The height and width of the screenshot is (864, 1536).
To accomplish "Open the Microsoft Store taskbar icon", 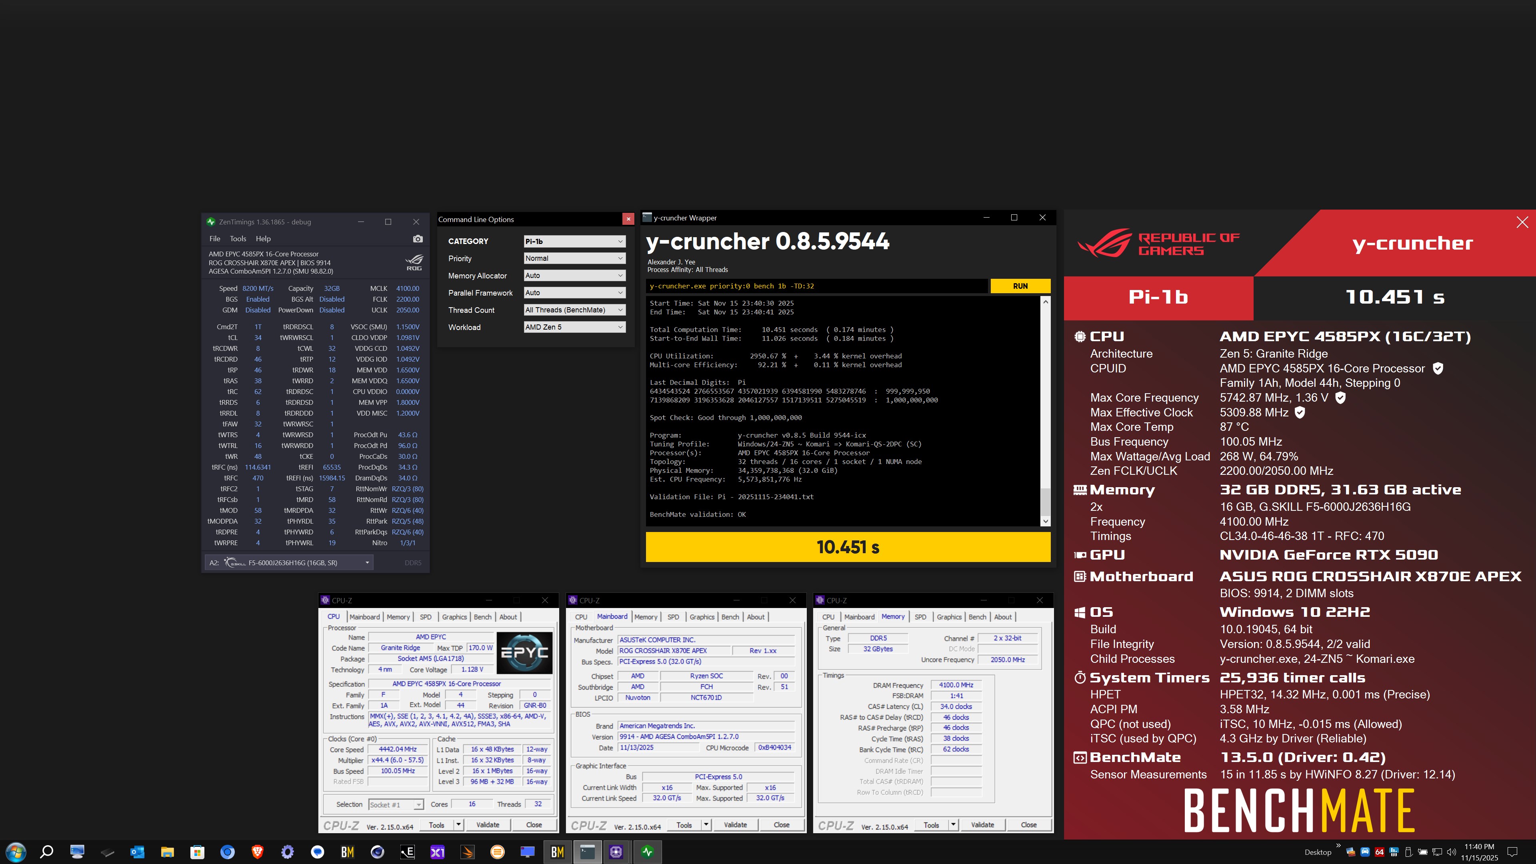I will [197, 852].
